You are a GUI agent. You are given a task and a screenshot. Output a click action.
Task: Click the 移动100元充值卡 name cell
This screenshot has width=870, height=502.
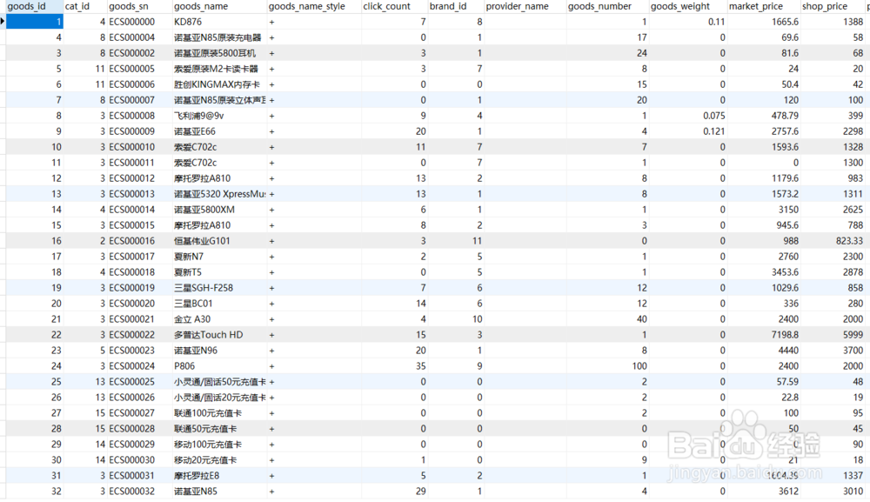[219, 445]
